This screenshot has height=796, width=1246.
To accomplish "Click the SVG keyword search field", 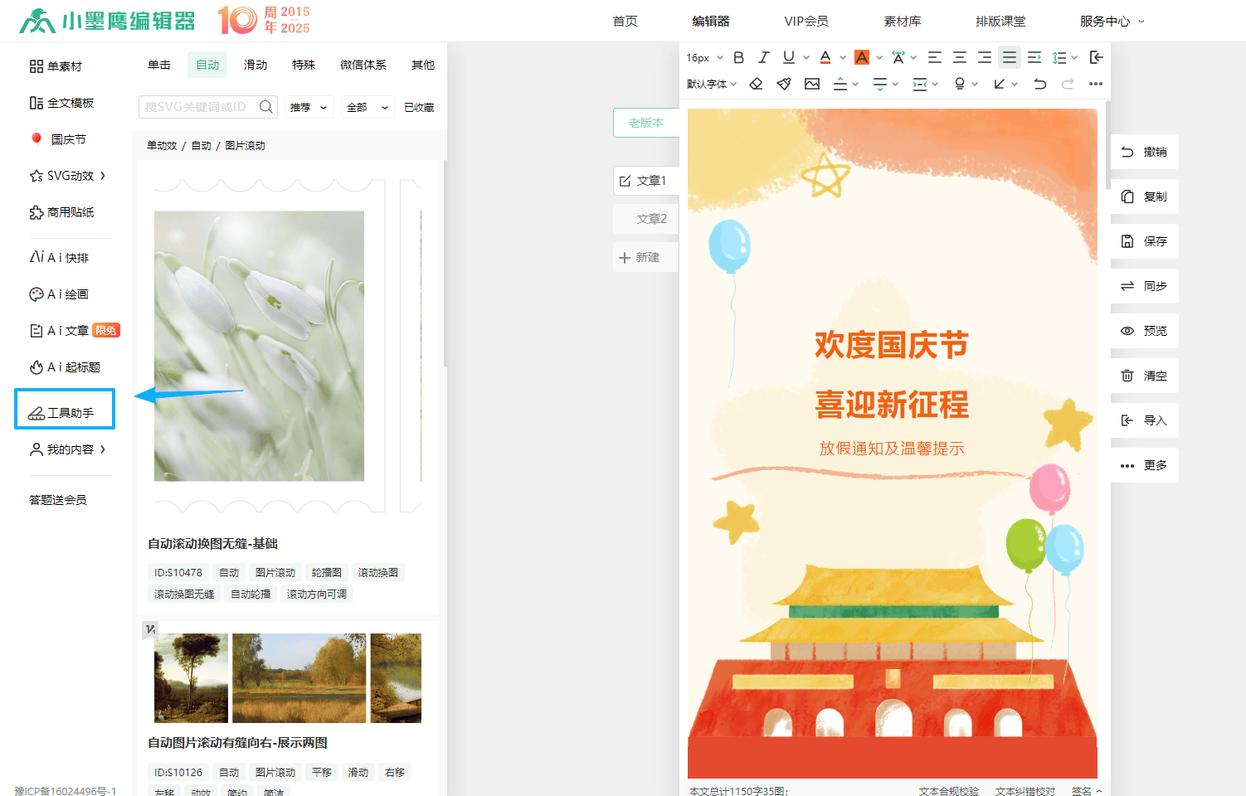I will tap(197, 107).
